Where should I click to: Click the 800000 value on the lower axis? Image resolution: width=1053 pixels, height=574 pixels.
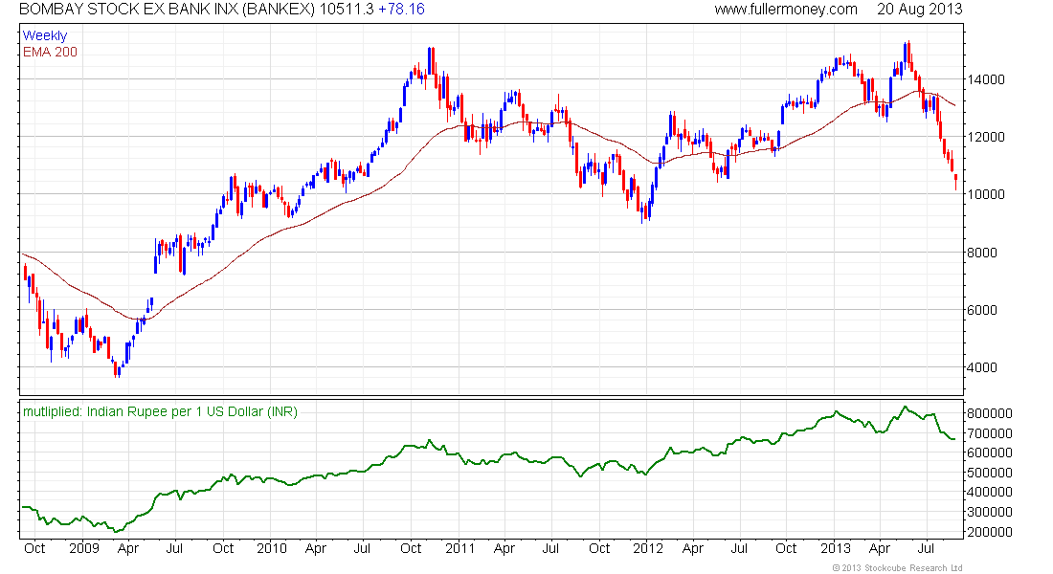(997, 413)
